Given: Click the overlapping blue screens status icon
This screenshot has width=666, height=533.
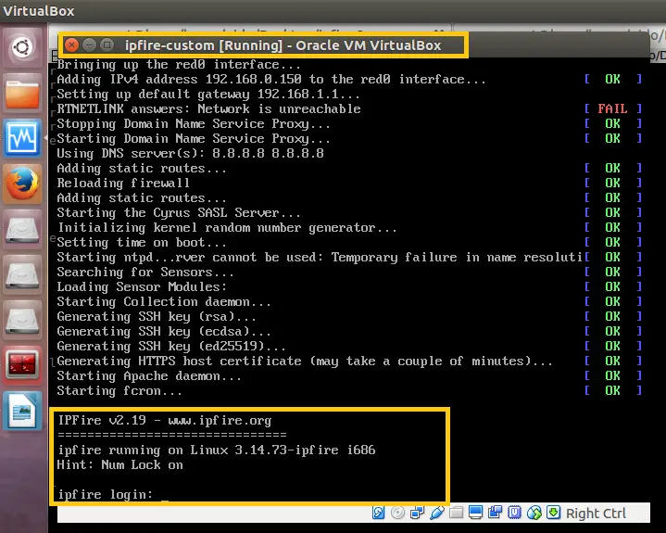Looking at the screenshot, I should pos(495,513).
